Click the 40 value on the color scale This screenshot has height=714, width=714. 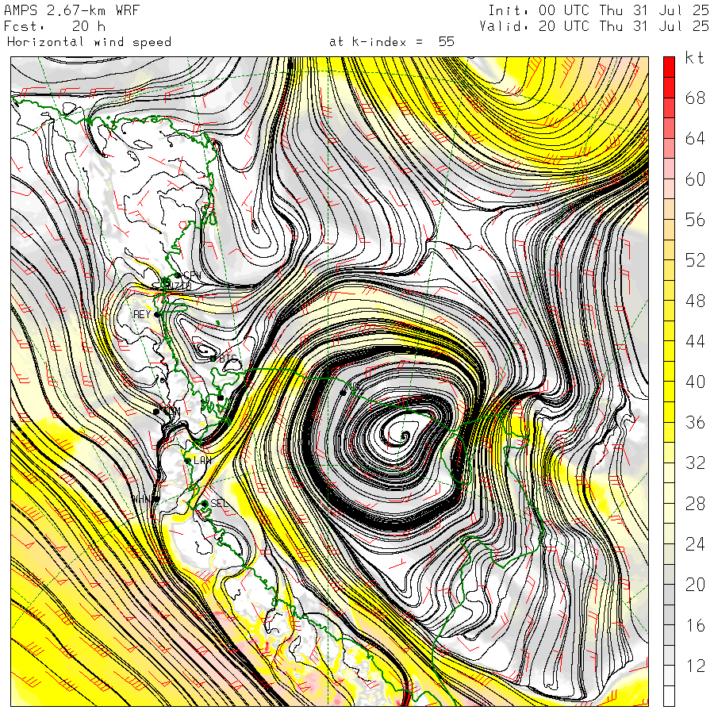(695, 382)
